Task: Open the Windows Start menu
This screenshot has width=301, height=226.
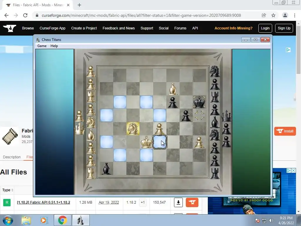Action: pos(8,220)
